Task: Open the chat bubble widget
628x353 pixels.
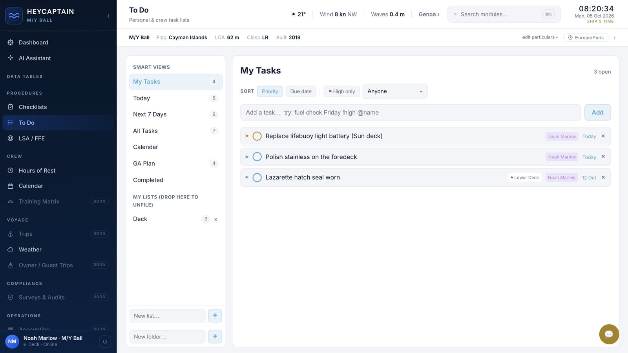Action: click(609, 334)
